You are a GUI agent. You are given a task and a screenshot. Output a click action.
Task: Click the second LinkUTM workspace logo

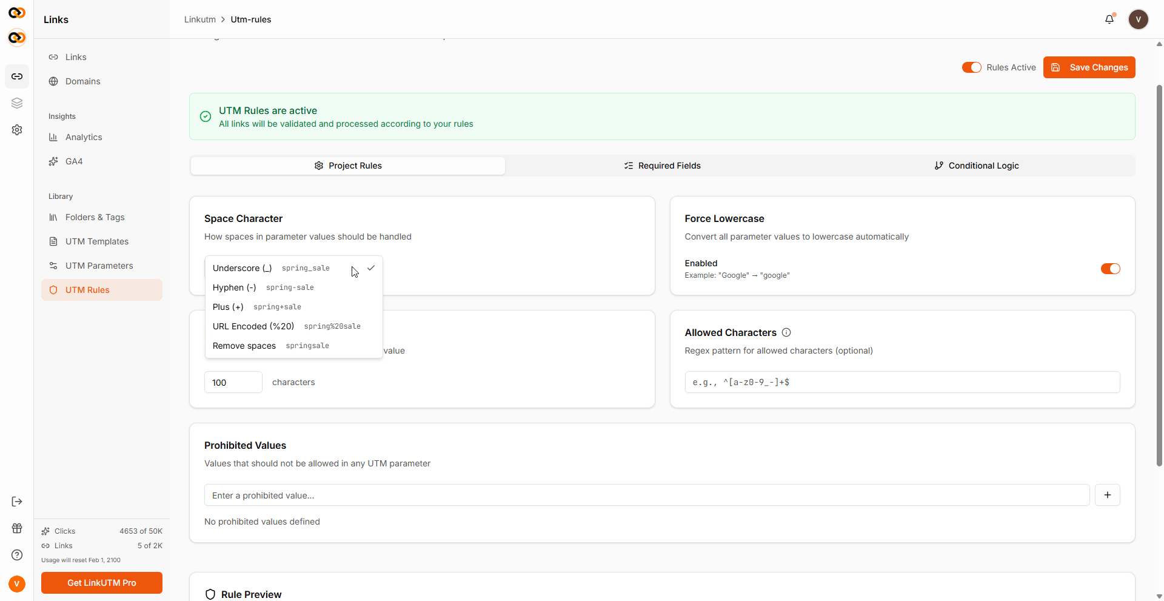click(17, 38)
